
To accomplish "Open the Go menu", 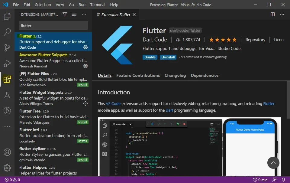I will (x=71, y=5).
